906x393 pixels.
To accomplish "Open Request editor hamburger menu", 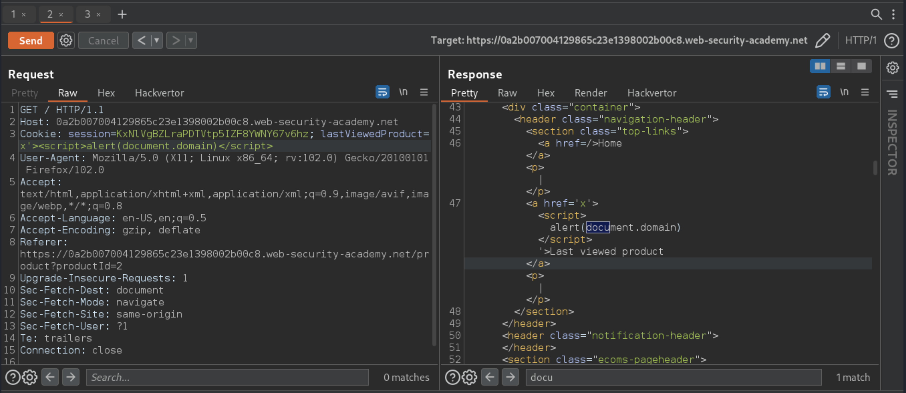I will (x=424, y=92).
